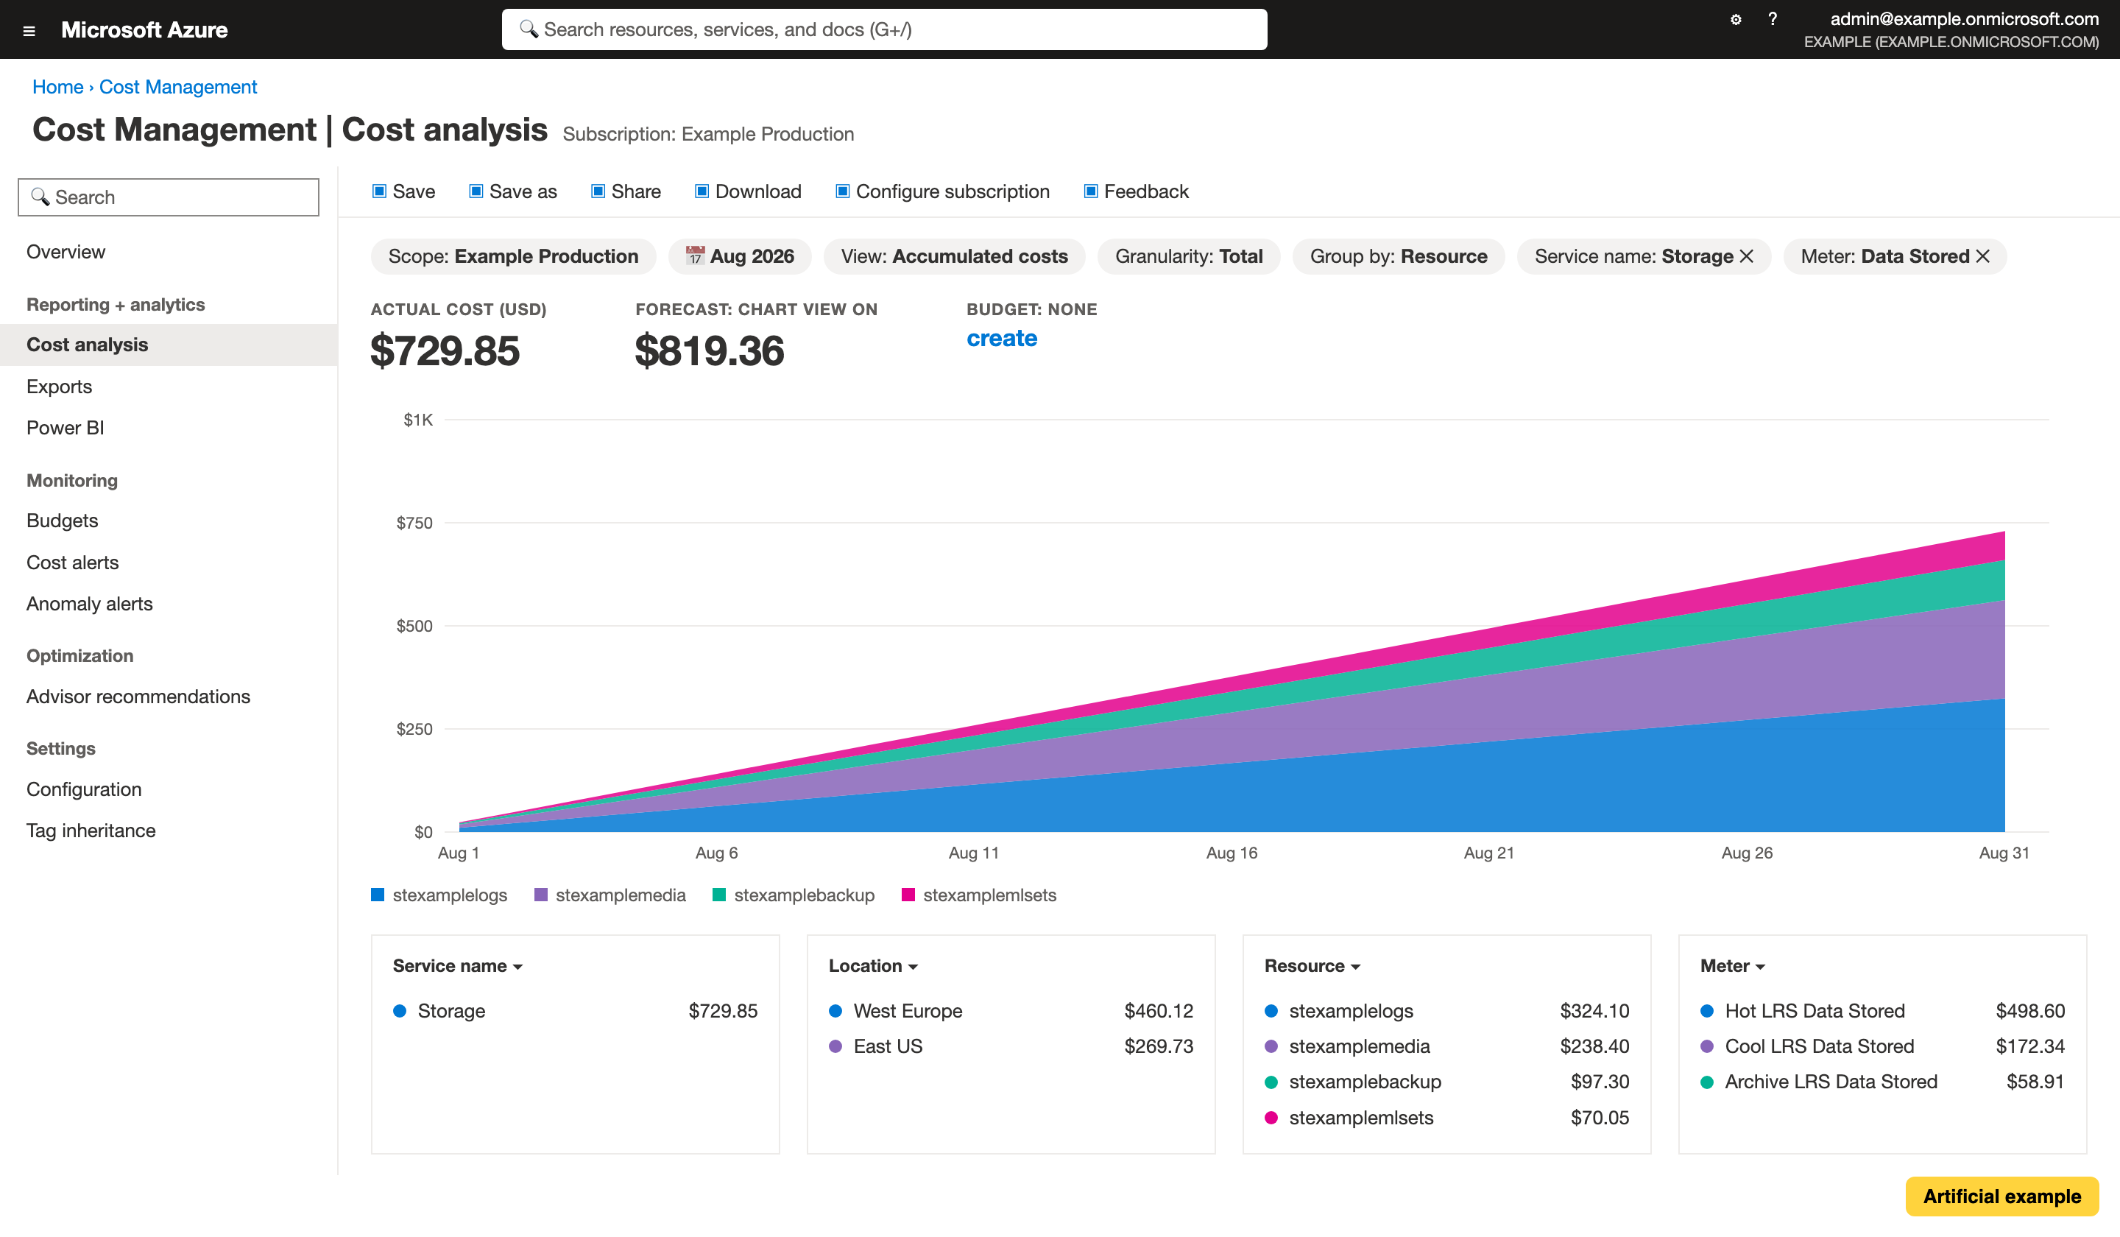
Task: Select Storage row in Service name card
Action: (575, 1011)
